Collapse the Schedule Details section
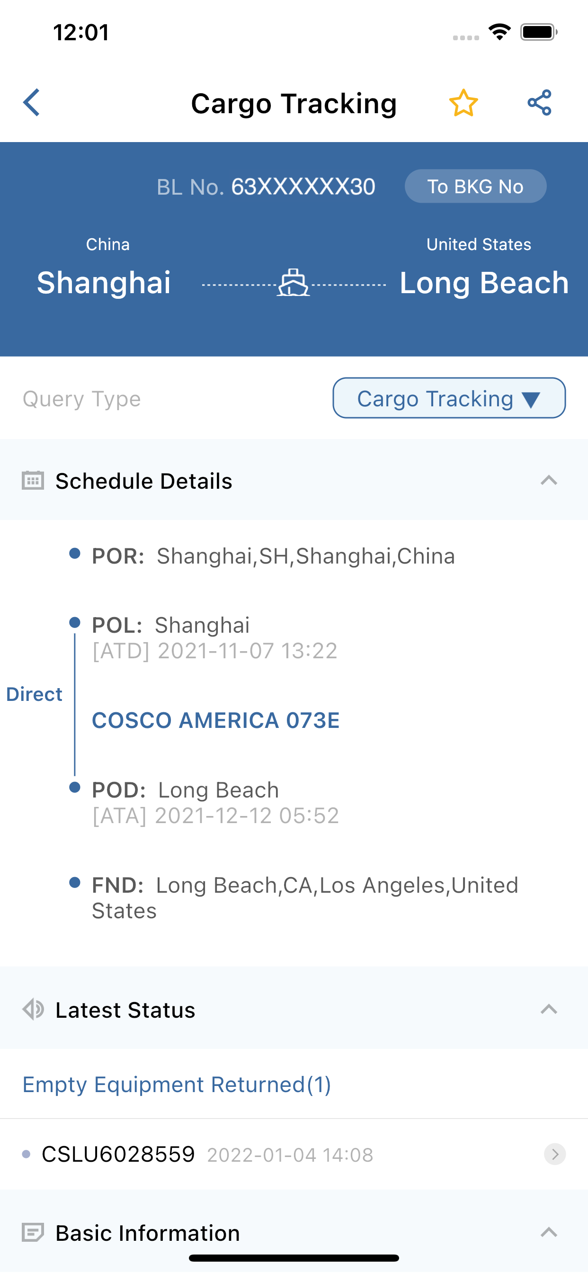Viewport: 588px width, 1273px height. 549,480
